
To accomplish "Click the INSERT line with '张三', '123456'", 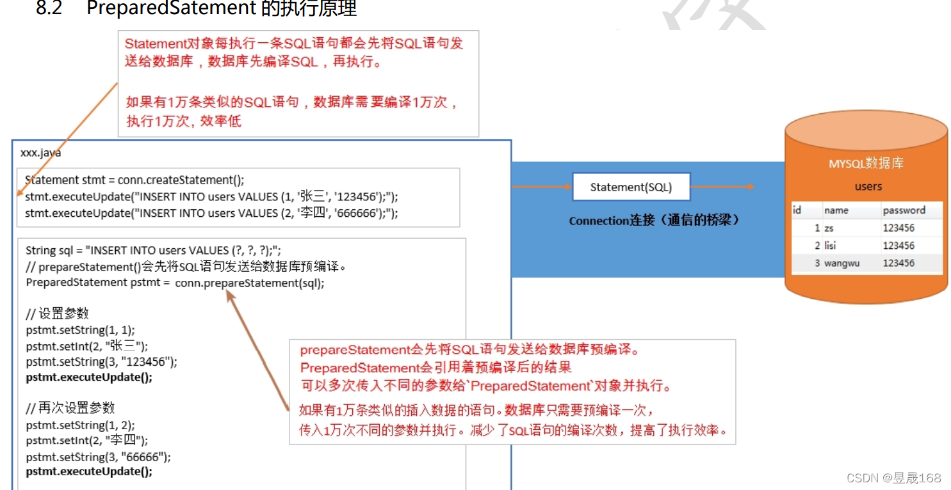I will (211, 197).
